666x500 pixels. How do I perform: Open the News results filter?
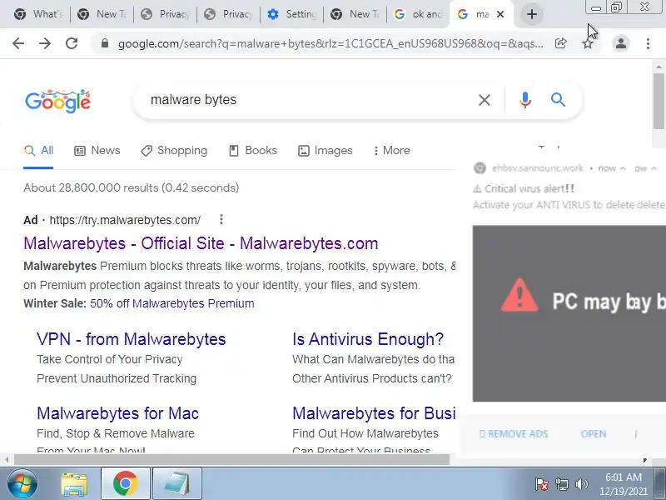(x=97, y=151)
